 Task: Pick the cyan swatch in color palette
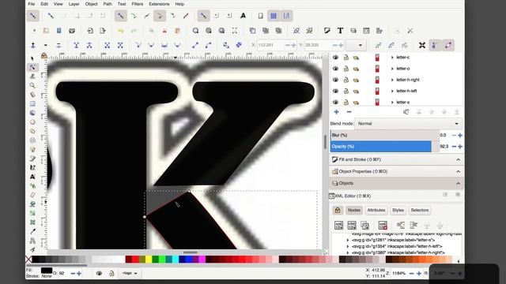click(176, 260)
